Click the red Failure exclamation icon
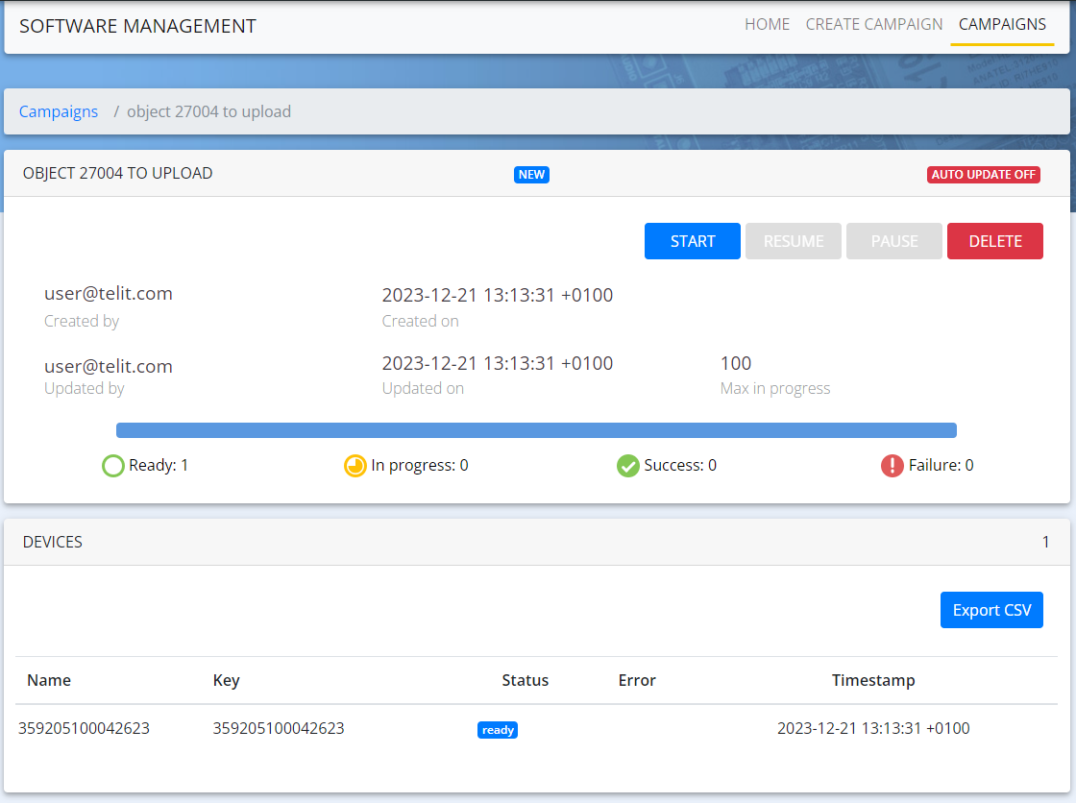1076x803 pixels. tap(893, 467)
